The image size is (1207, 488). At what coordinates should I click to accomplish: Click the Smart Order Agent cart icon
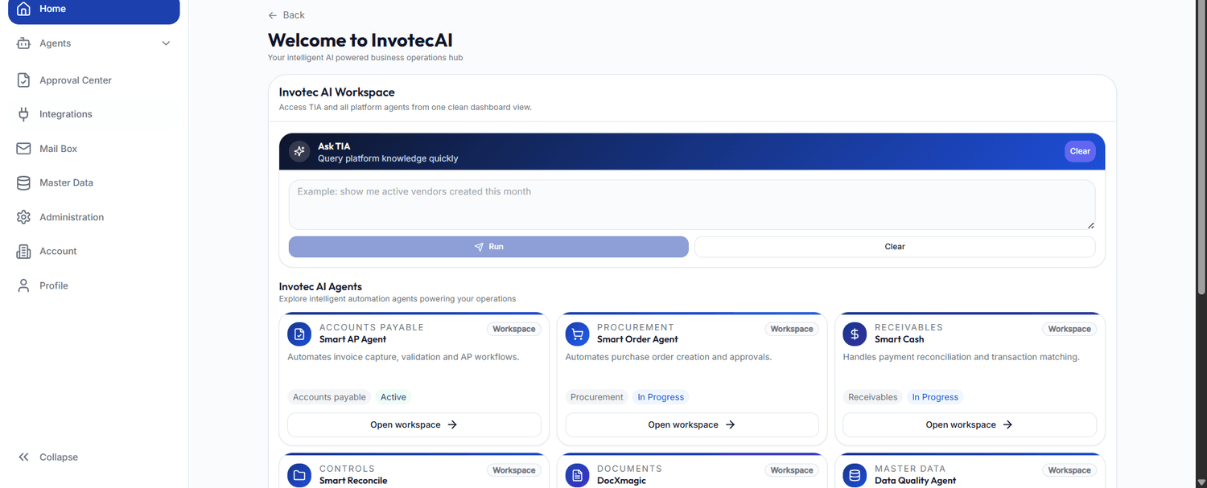[x=577, y=334]
